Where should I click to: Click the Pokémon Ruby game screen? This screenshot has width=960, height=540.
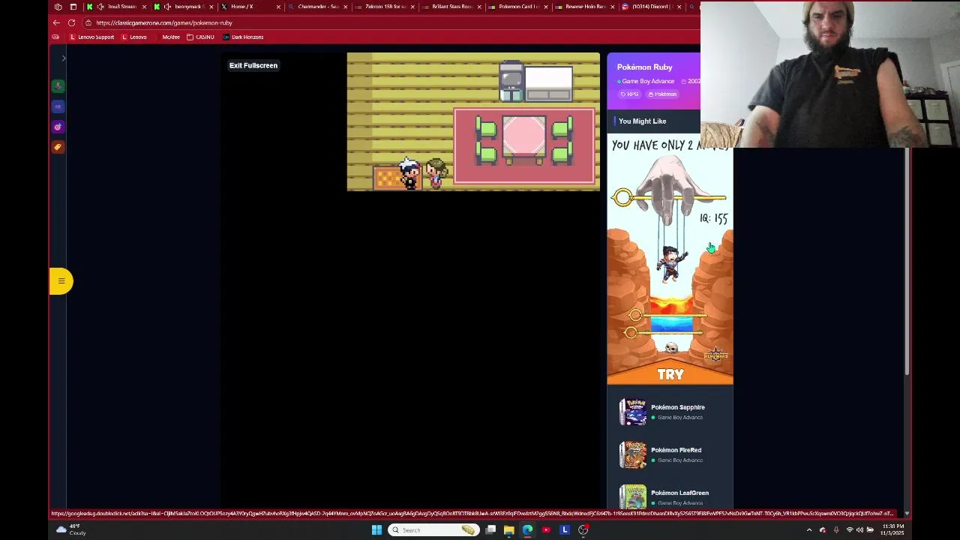(x=473, y=121)
